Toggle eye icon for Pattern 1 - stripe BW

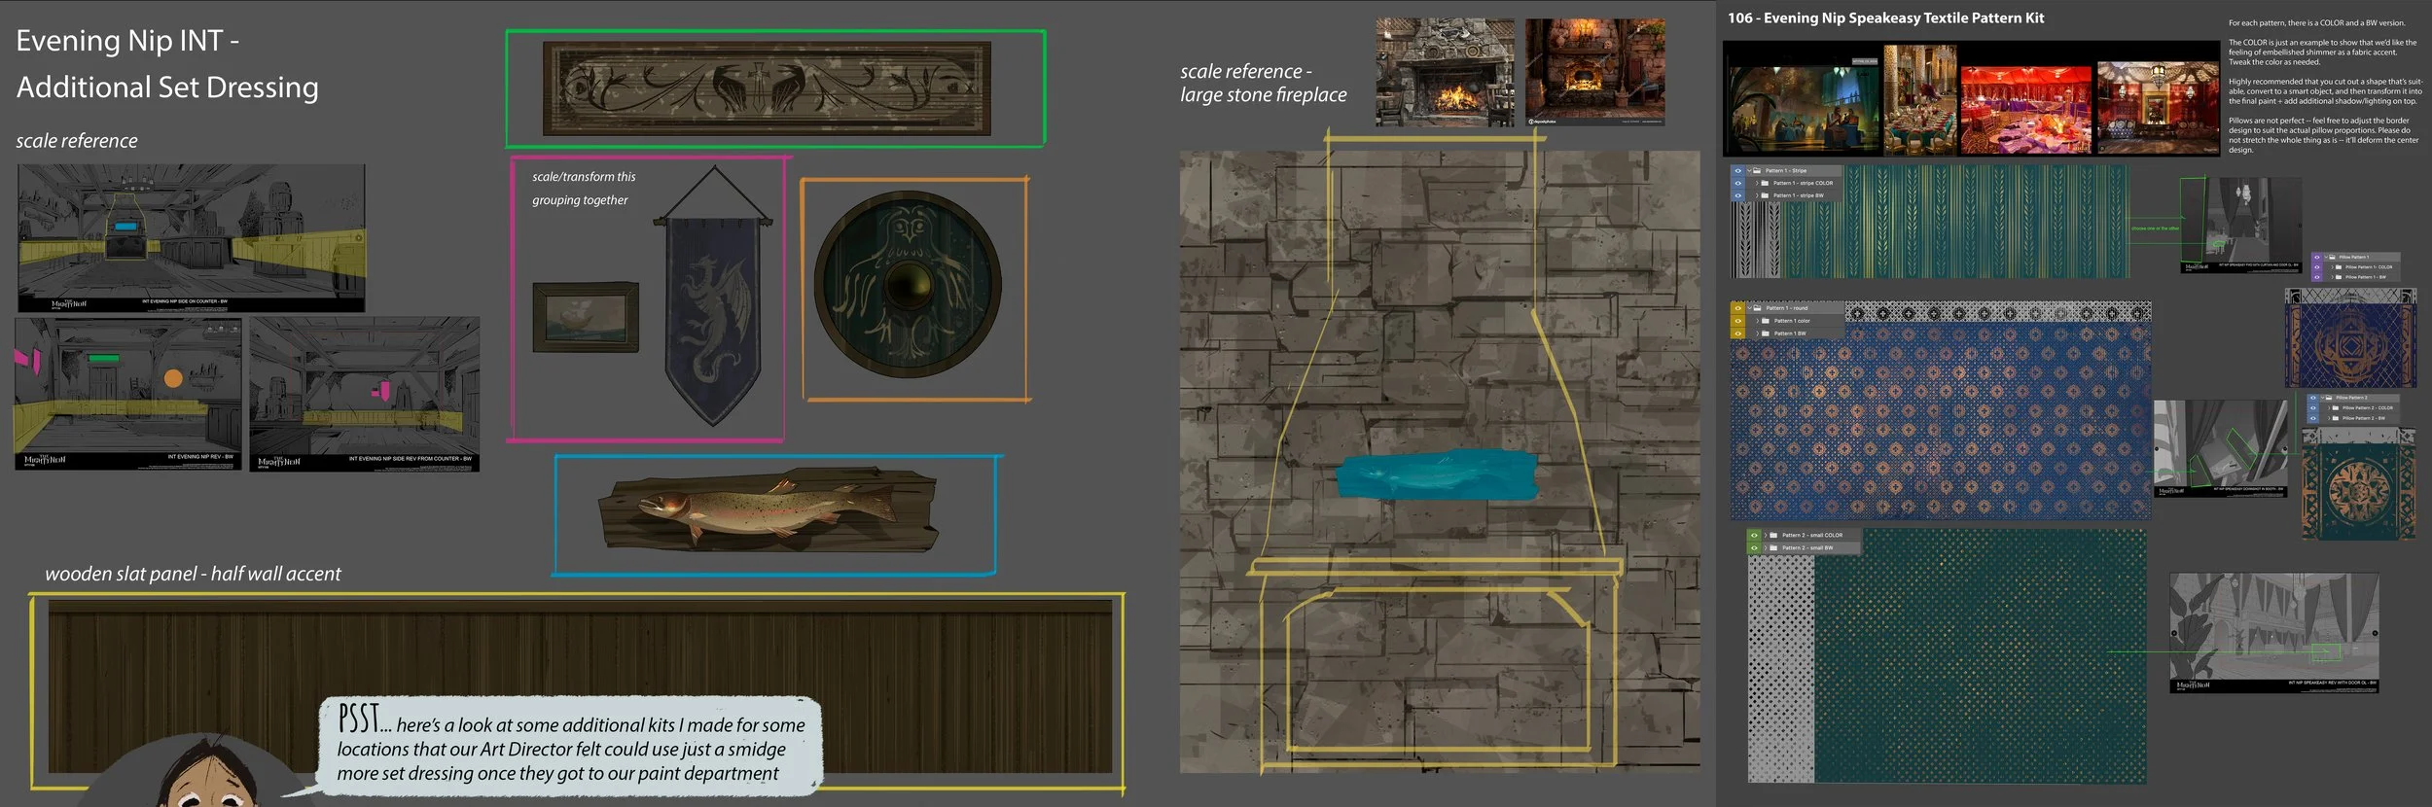pos(1738,195)
